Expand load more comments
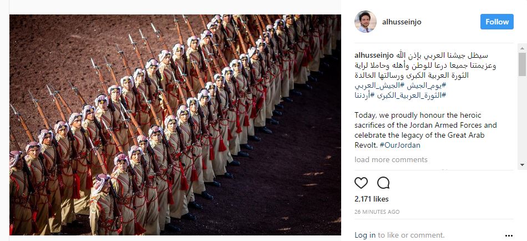Viewport: 527px width, 241px height. (391, 159)
